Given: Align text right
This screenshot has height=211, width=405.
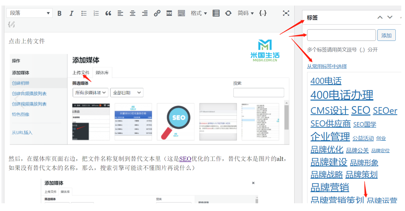Looking at the screenshot, I should tap(145, 13).
